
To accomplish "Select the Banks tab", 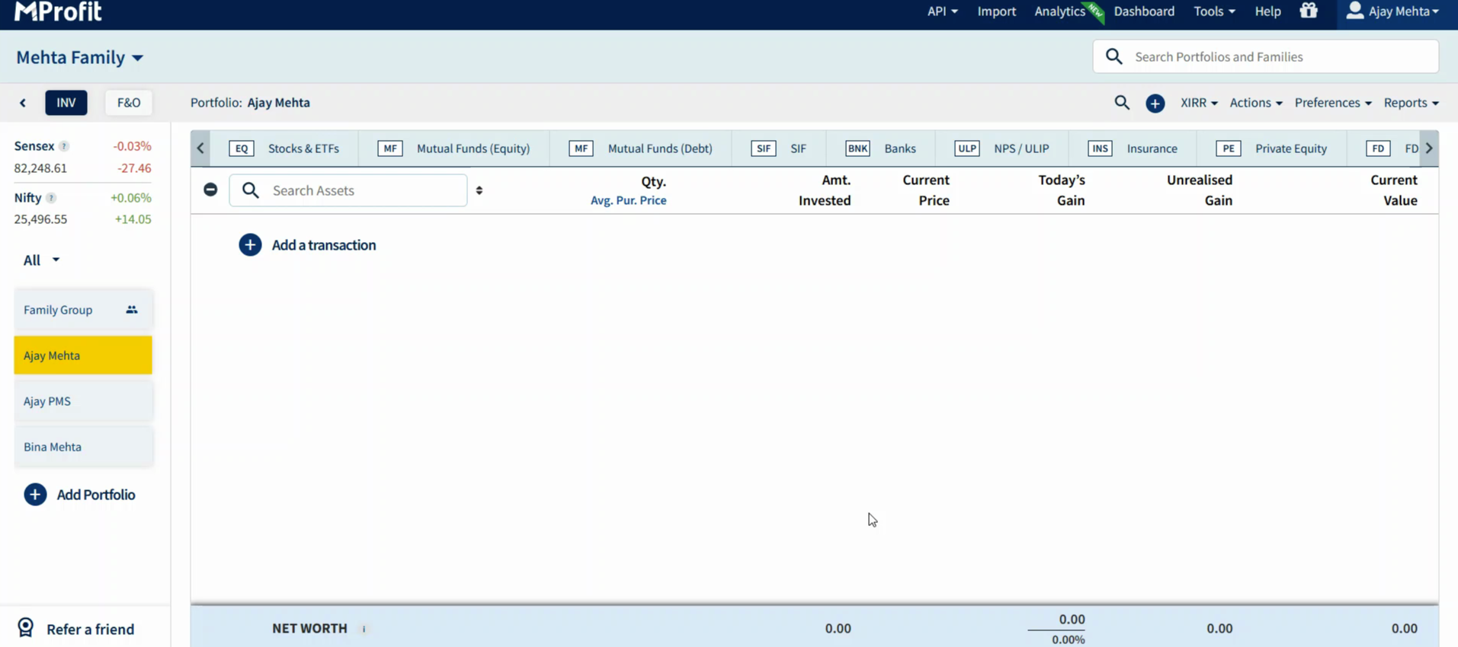I will coord(881,148).
